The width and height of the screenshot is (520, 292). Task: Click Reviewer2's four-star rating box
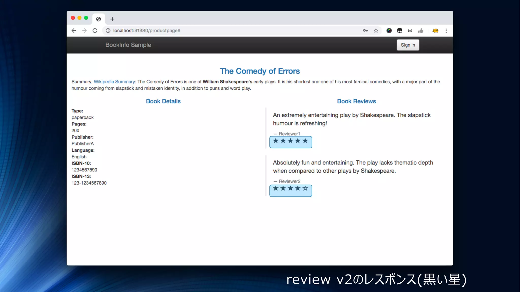[x=290, y=191]
